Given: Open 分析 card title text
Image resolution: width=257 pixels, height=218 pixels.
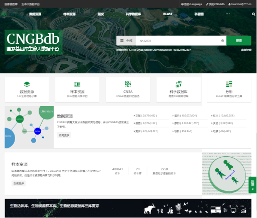Looking at the screenshot, I should [x=229, y=91].
